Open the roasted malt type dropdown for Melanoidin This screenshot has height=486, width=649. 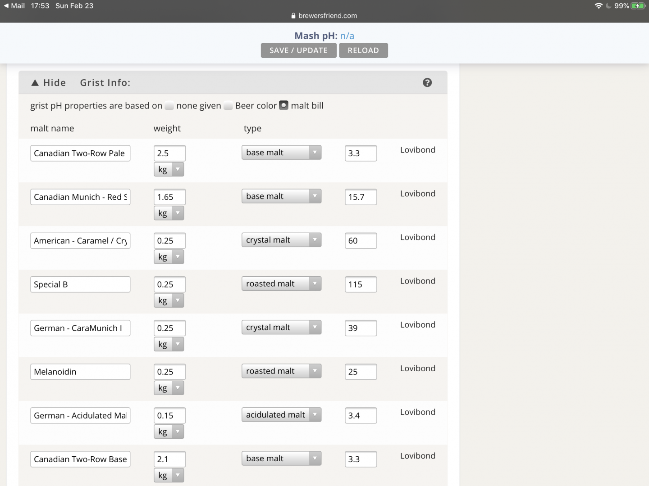coord(281,371)
